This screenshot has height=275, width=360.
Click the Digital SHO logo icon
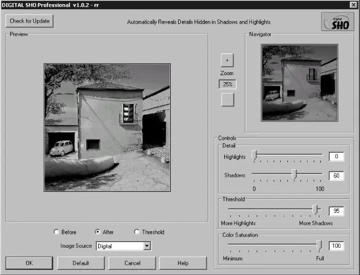pos(337,22)
